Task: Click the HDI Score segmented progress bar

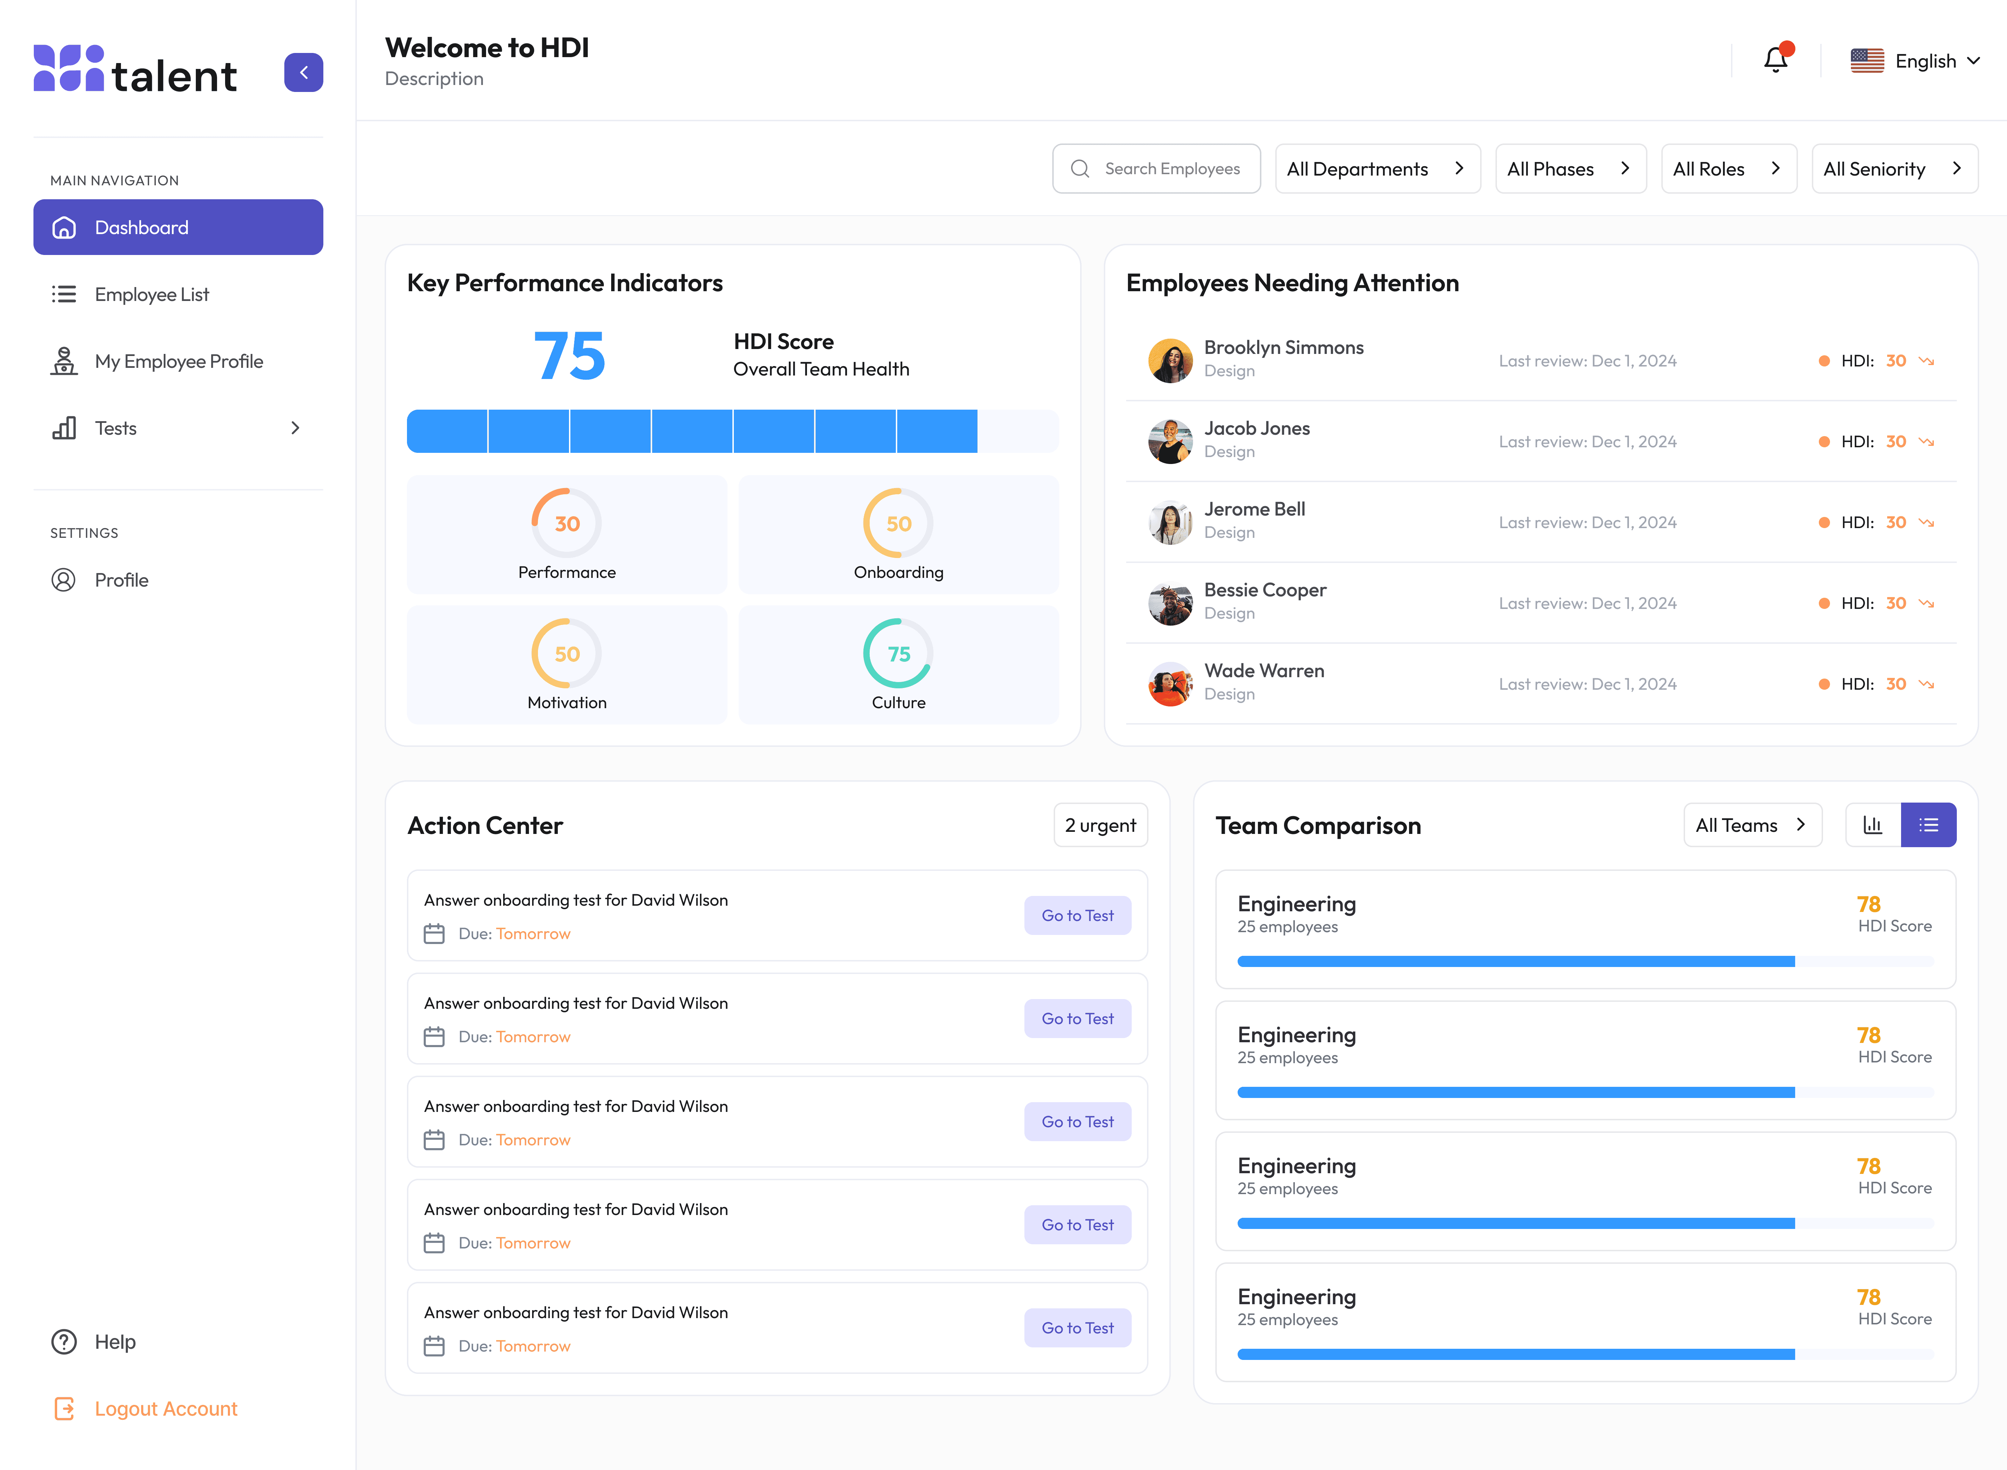Action: point(732,432)
